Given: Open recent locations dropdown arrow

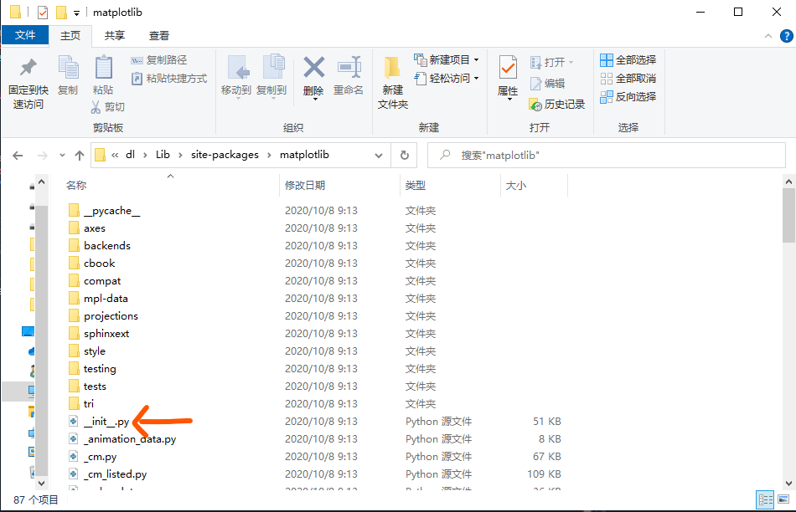Looking at the screenshot, I should tap(62, 155).
